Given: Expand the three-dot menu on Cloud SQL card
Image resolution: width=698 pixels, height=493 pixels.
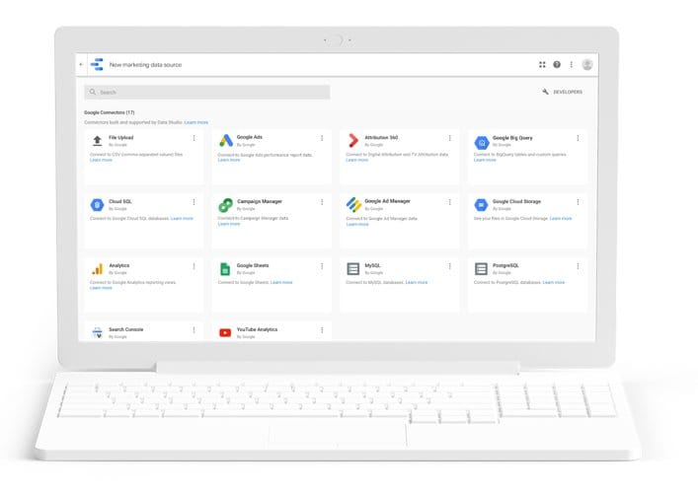Looking at the screenshot, I should tap(194, 202).
